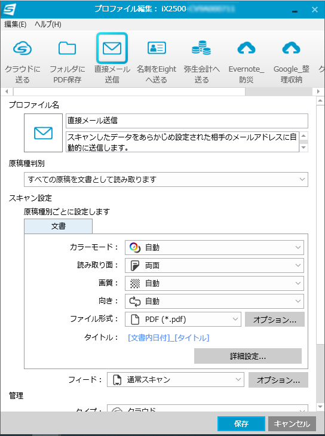This screenshot has height=436, width=325.
Task: Click the profile name field 直接メール送信
Action: [187, 121]
